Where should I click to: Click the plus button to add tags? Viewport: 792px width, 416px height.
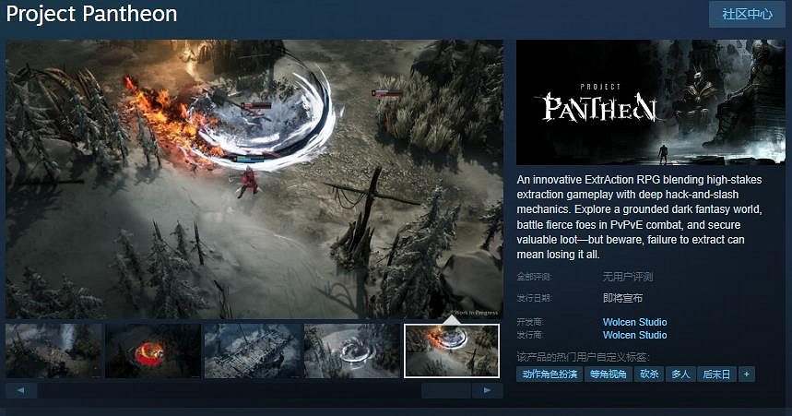(747, 374)
